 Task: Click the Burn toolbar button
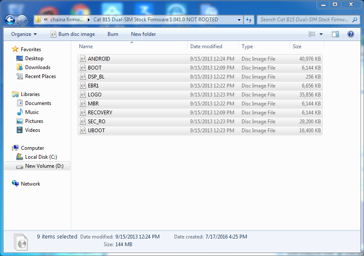113,34
